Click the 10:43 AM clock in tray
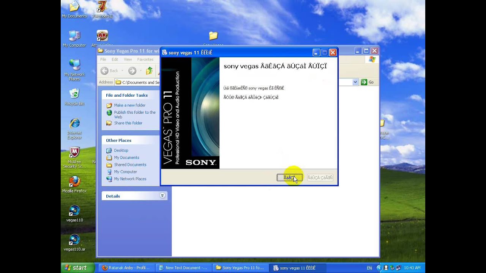Image resolution: width=486 pixels, height=273 pixels. 412,268
